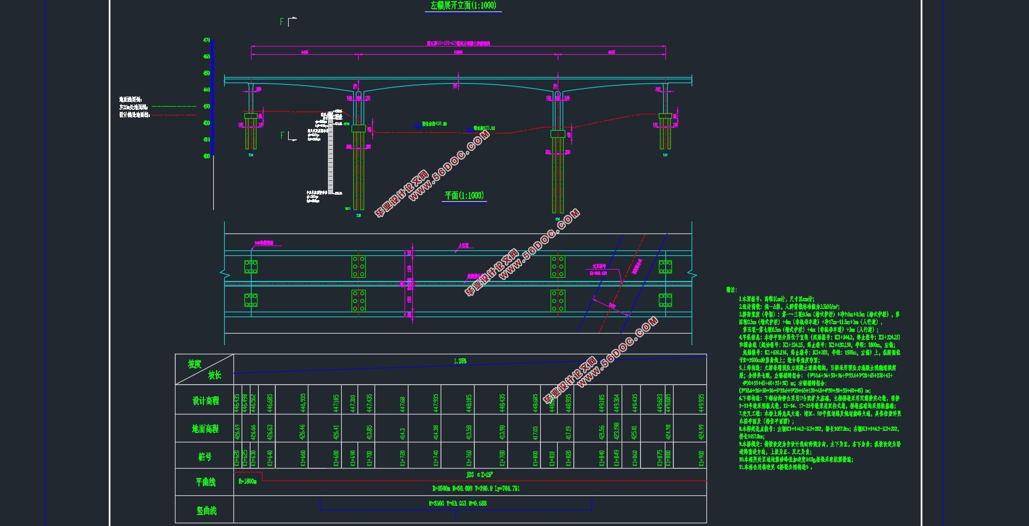
Task: Click ground elevation 413.85
Action: pos(369,431)
